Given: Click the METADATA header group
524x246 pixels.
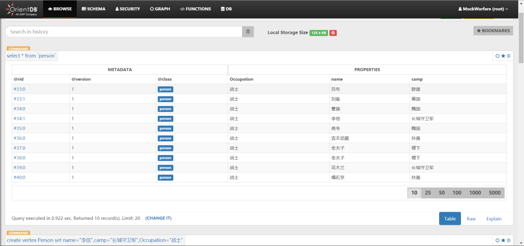Looking at the screenshot, I should point(120,70).
